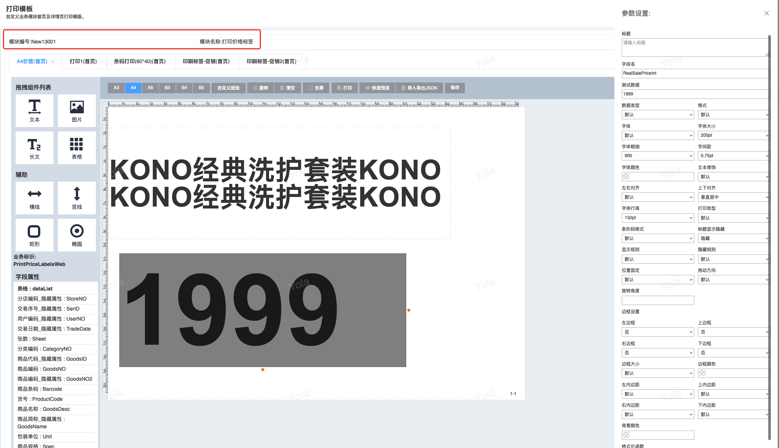Image resolution: width=779 pixels, height=448 pixels.
Task: Switch paper size to B4
Action: tap(184, 88)
